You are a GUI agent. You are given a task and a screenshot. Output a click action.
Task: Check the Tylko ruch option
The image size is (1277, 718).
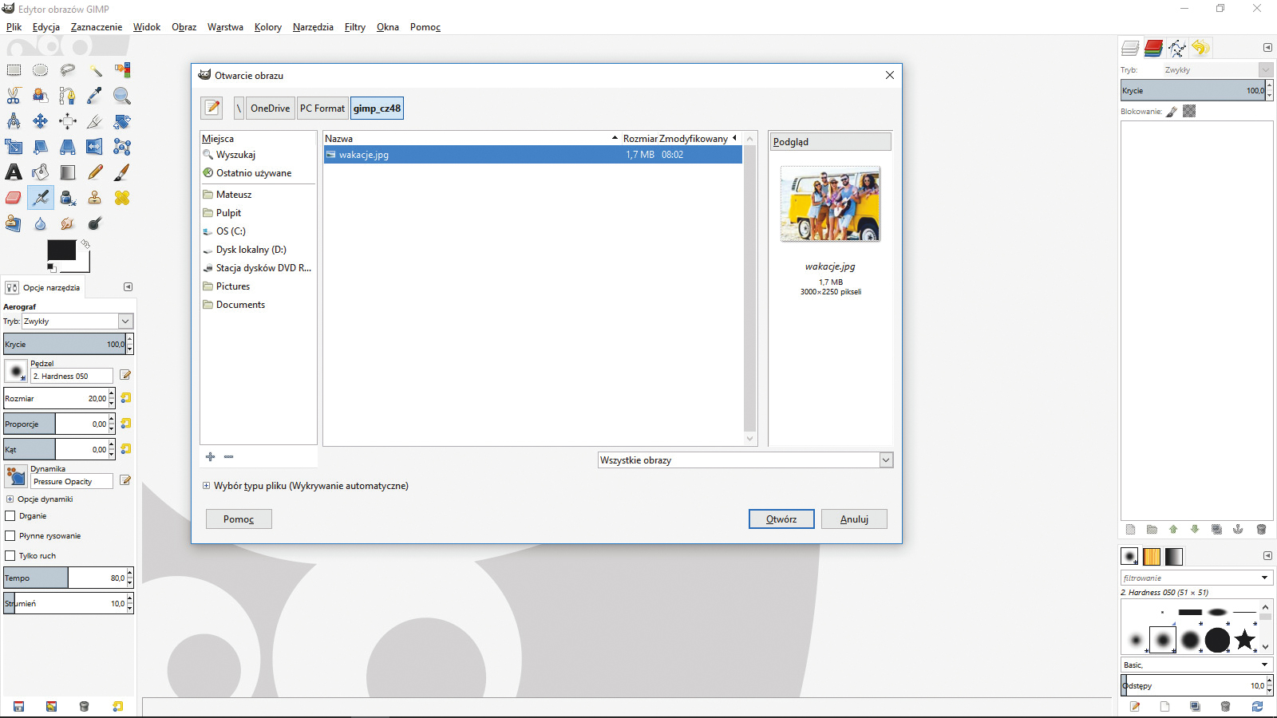(10, 556)
